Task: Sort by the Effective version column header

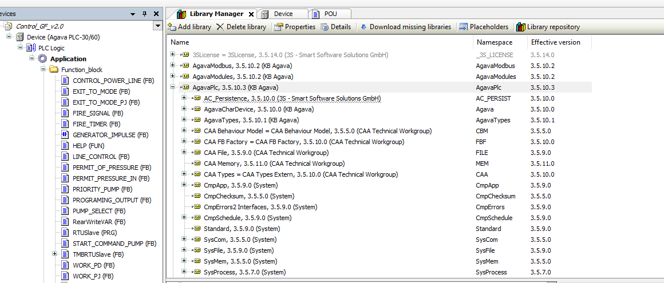Action: pyautogui.click(x=555, y=42)
